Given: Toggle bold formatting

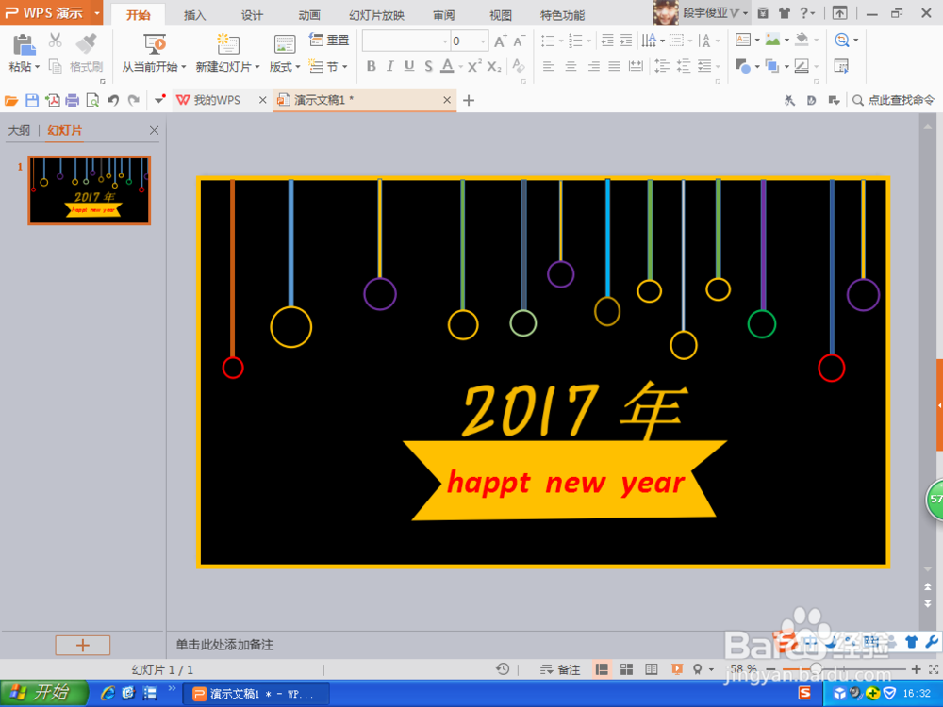Looking at the screenshot, I should 371,67.
